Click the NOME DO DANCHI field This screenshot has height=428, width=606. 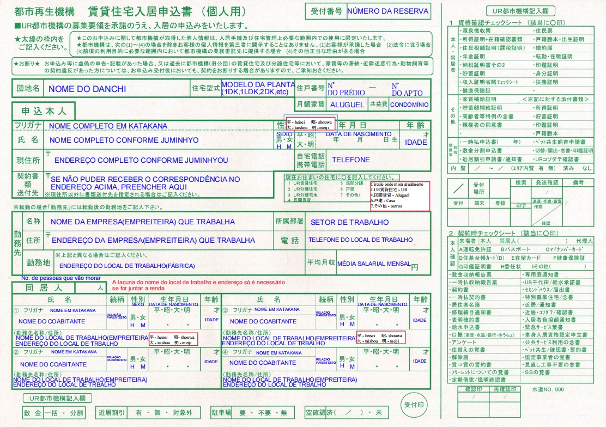[x=87, y=89]
